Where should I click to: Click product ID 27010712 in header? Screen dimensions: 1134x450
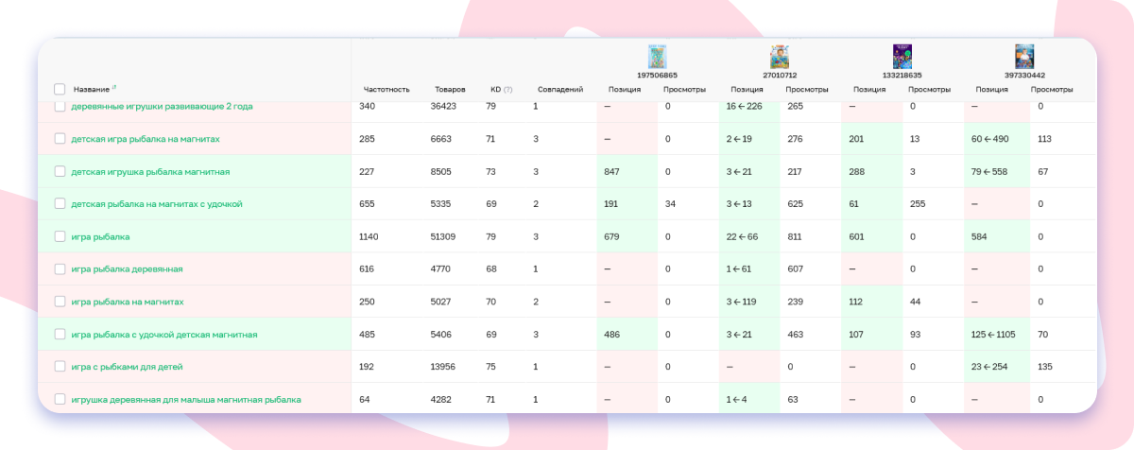tap(780, 75)
